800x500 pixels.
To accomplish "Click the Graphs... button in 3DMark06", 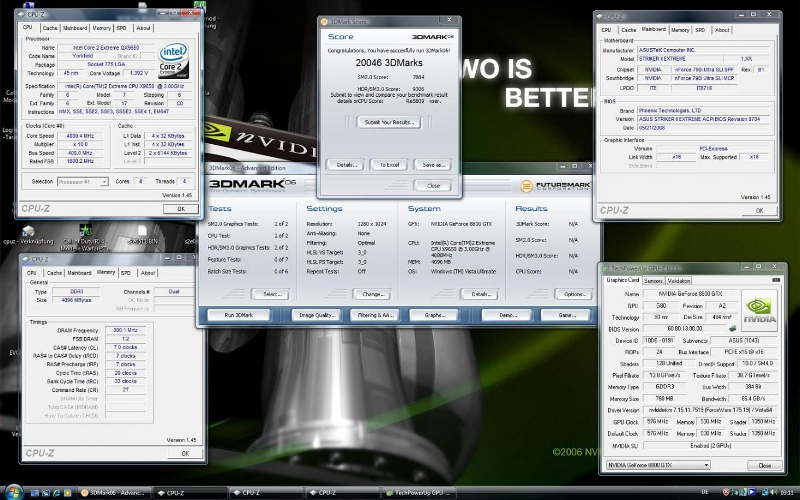I will 435,315.
